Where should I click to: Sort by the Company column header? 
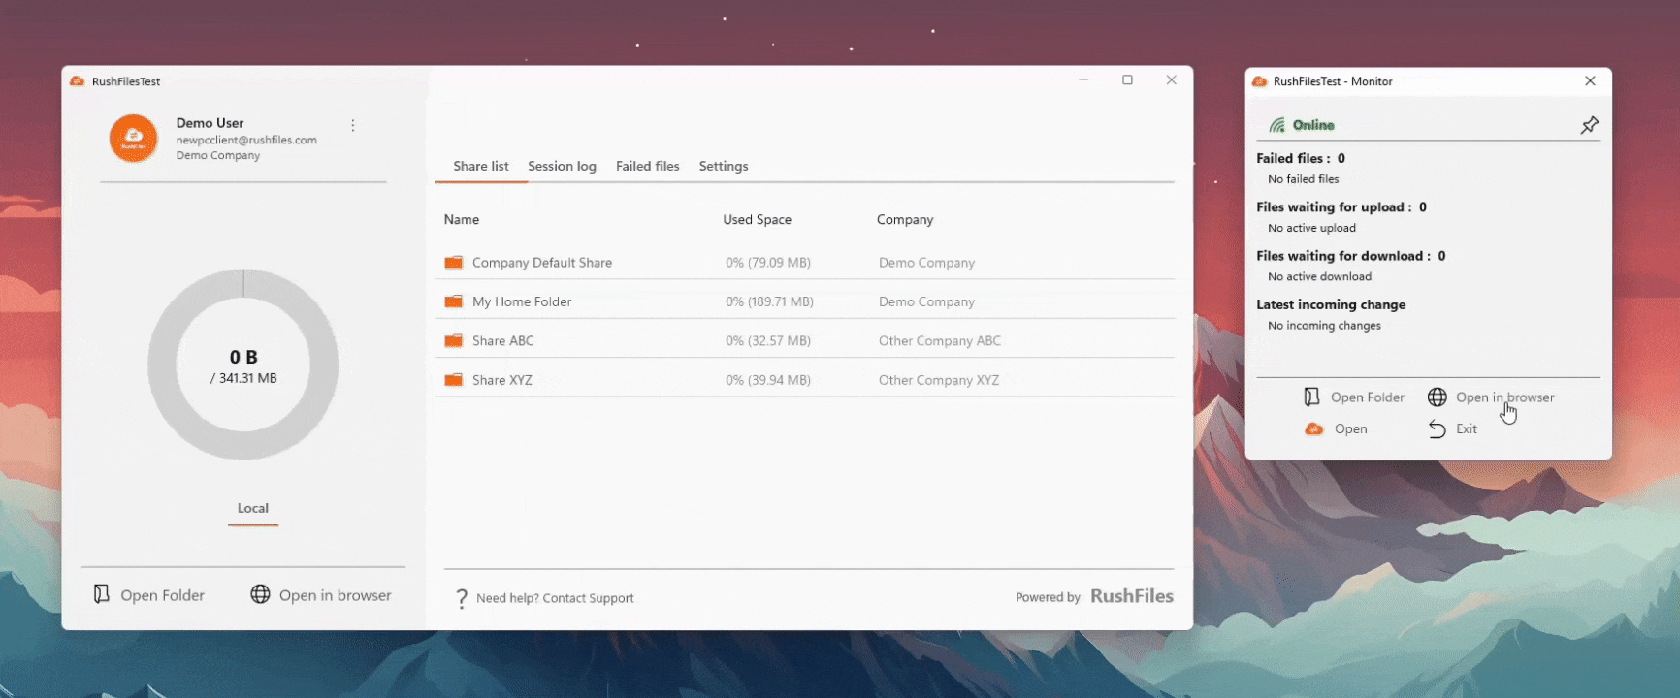(905, 220)
